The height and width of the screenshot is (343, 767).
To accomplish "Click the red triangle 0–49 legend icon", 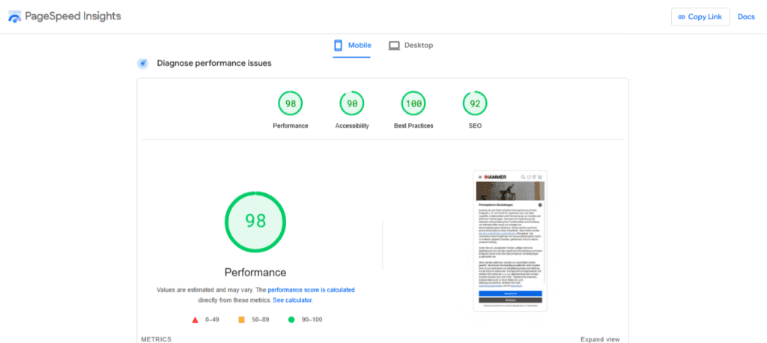I will coord(195,320).
